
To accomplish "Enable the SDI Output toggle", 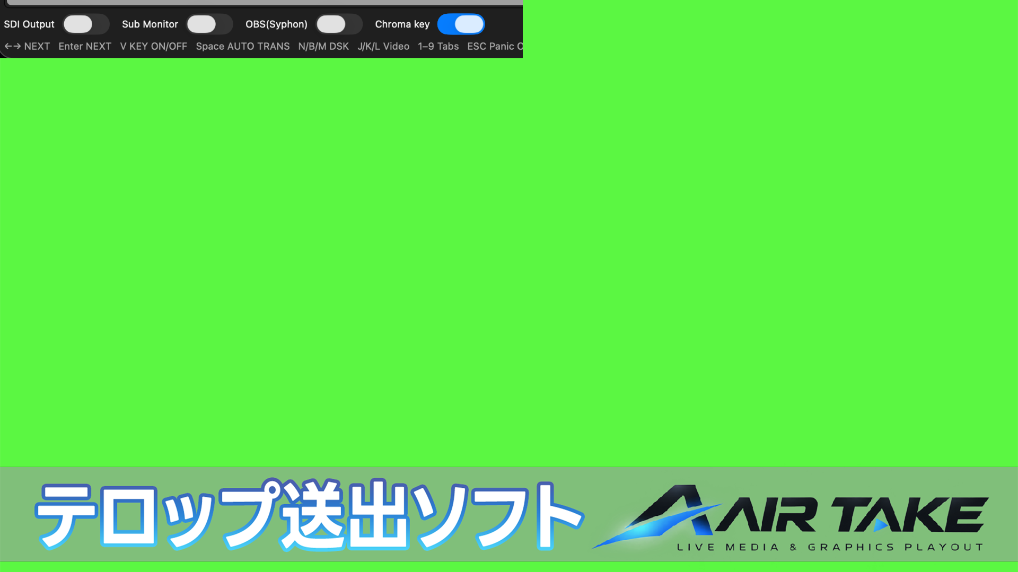I will pos(86,24).
